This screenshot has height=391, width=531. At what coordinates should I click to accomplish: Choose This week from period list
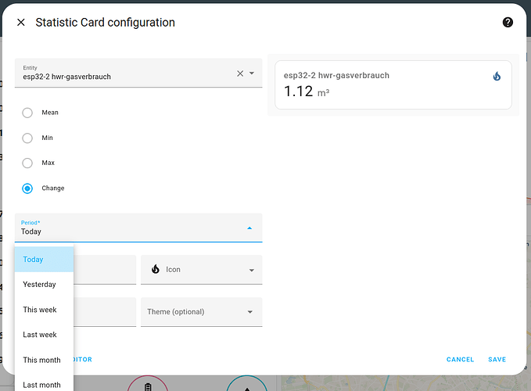[44, 310]
